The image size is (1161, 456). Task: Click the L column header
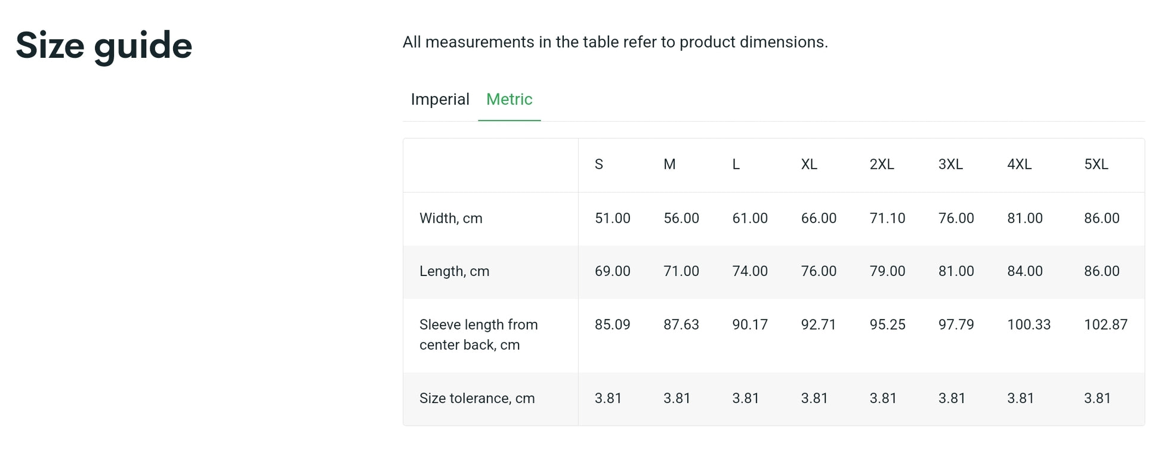736,165
